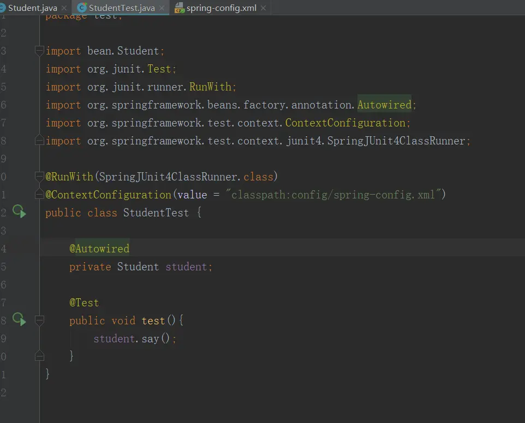Click the spring-config.xml file icon
This screenshot has height=423, width=525.
pyautogui.click(x=180, y=8)
